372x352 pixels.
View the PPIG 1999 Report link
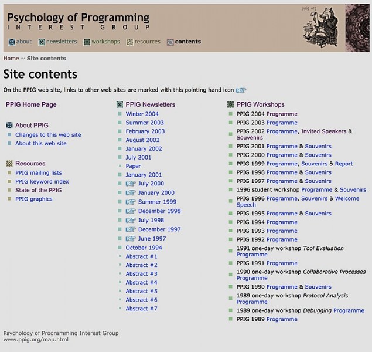click(344, 164)
